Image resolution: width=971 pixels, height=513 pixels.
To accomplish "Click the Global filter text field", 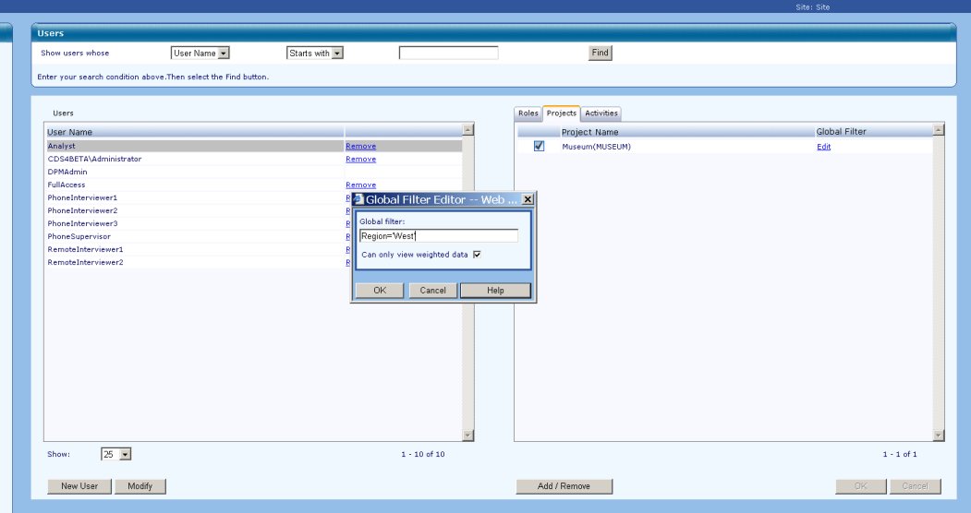I will coord(439,236).
